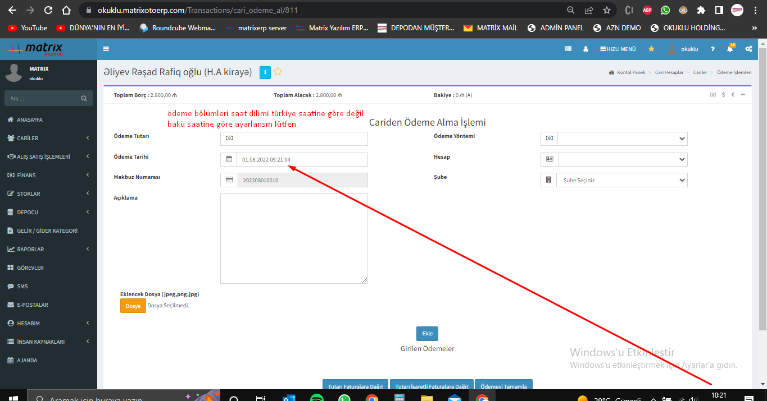The width and height of the screenshot is (767, 401).
Task: Click the orange Dosya upload button
Action: pos(133,306)
